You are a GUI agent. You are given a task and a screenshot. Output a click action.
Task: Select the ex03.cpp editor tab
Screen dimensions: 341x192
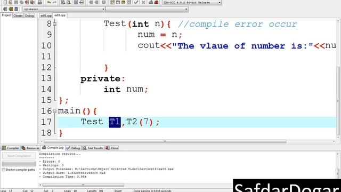[60, 15]
